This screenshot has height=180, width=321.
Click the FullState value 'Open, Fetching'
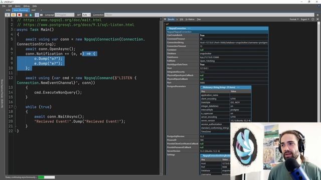[207, 61]
